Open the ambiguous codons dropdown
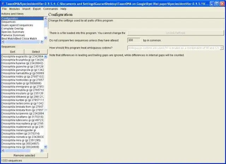Viewport: 226px width, 164px height. point(221,48)
